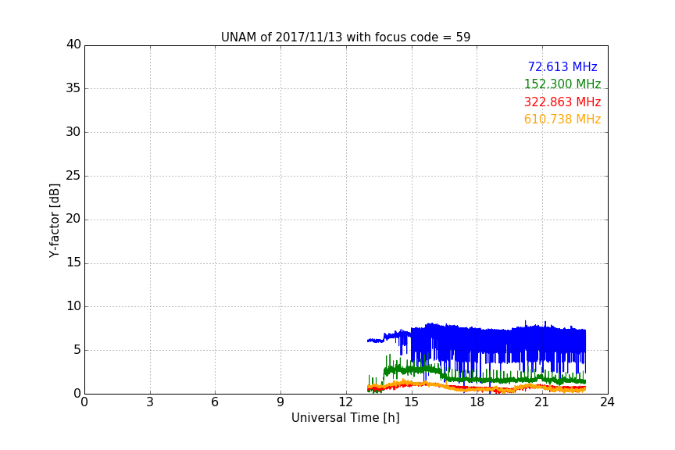Click the y-axis tick label 20
This screenshot has width=675, height=450.
[x=73, y=219]
